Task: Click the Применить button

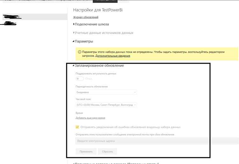Action: point(86,152)
